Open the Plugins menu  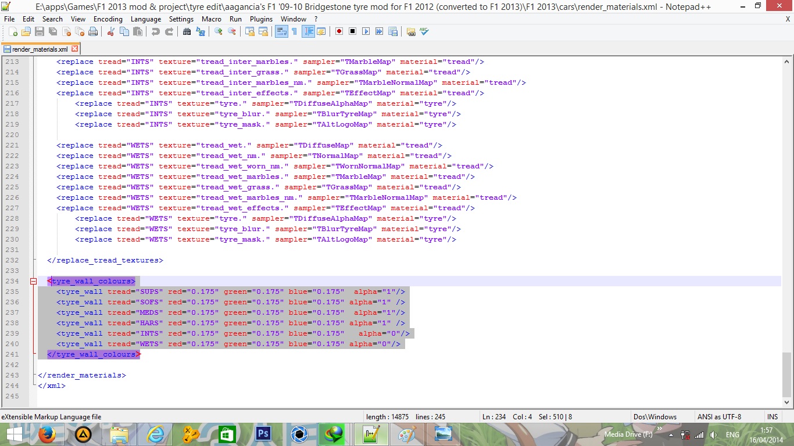(x=261, y=19)
